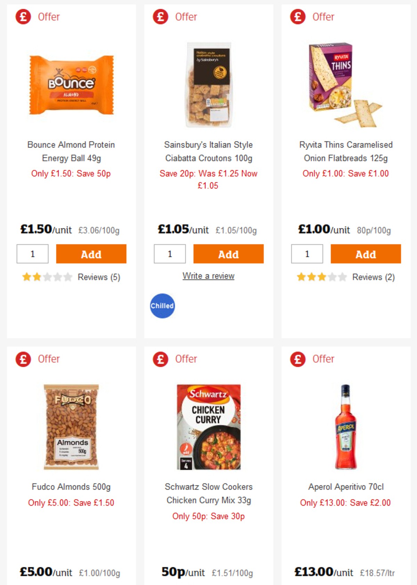The height and width of the screenshot is (585, 417).
Task: Select the Bounce Almond Protein Energy Ball title
Action: tap(71, 151)
